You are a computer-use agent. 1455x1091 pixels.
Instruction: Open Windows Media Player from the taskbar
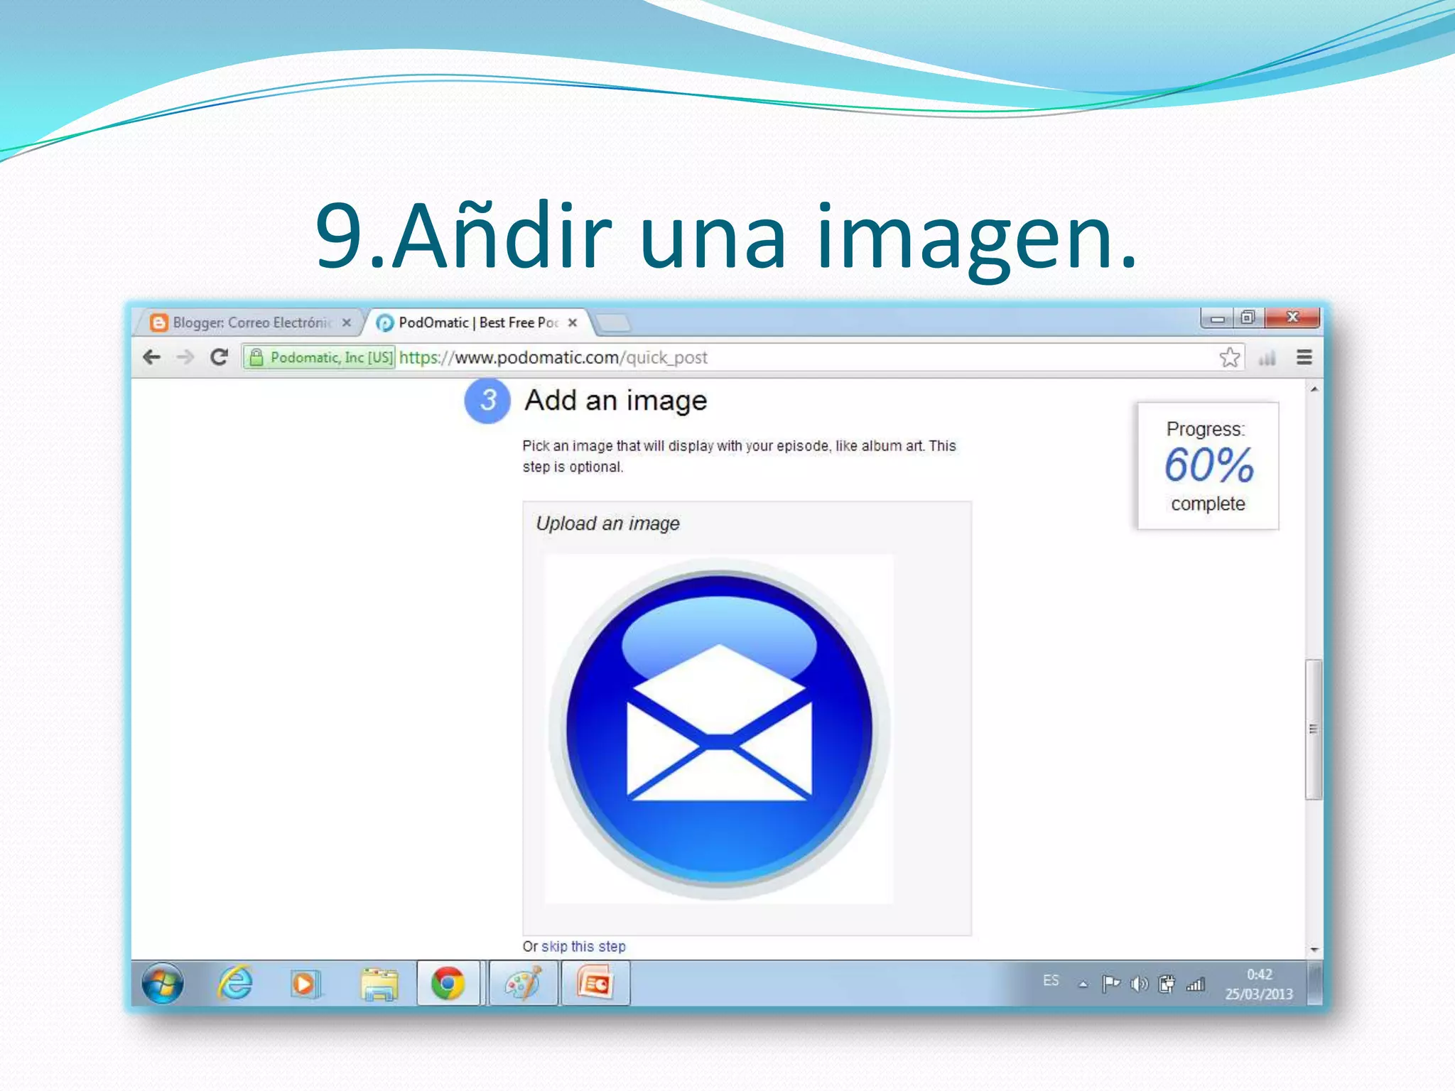pyautogui.click(x=306, y=984)
